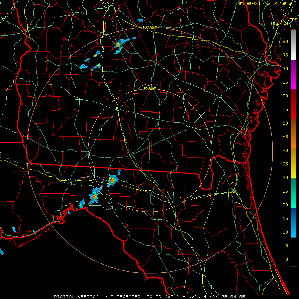Click the KVAX radar site identifier
Image resolution: width=299 pixels, height=299 pixels.
[x=194, y=297]
